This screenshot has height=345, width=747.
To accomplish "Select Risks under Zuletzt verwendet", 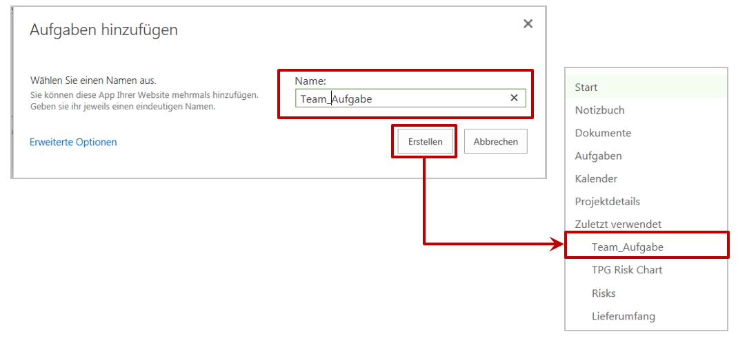I will pos(604,293).
